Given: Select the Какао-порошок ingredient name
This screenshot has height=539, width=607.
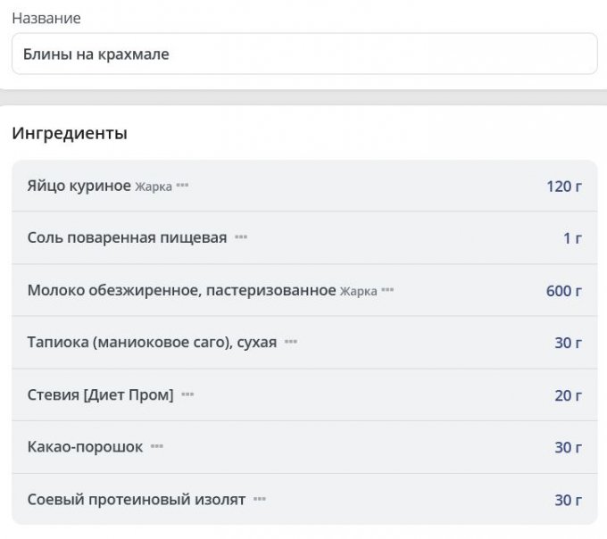Looking at the screenshot, I should coord(85,447).
